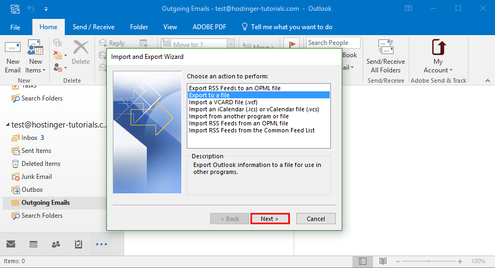
Task: Click the Delete button in ribbon
Action: [x=81, y=53]
